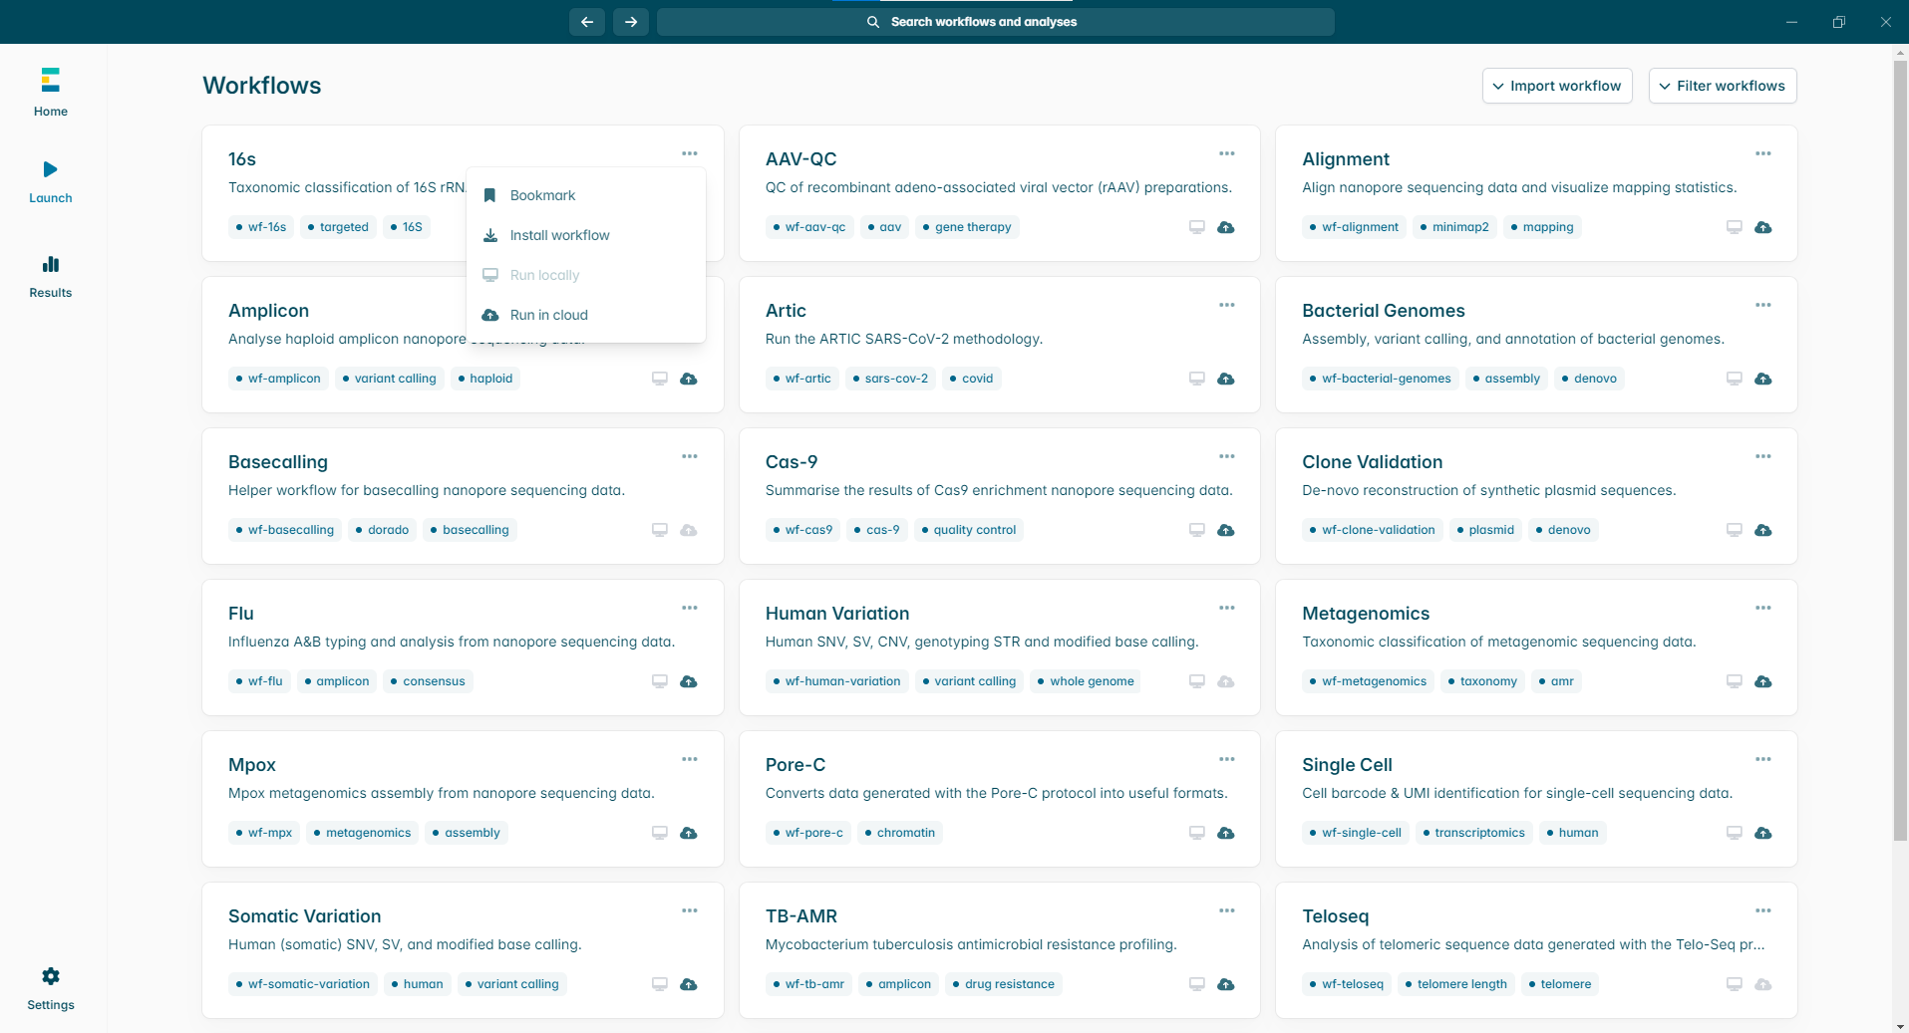1909x1033 pixels.
Task: Click the local run icon on Basecalling card
Action: 659,530
